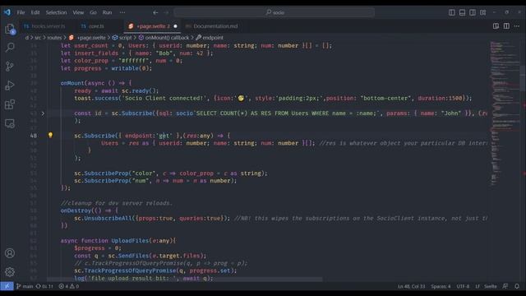Toggle the secondary side bar layout icon

(473, 12)
